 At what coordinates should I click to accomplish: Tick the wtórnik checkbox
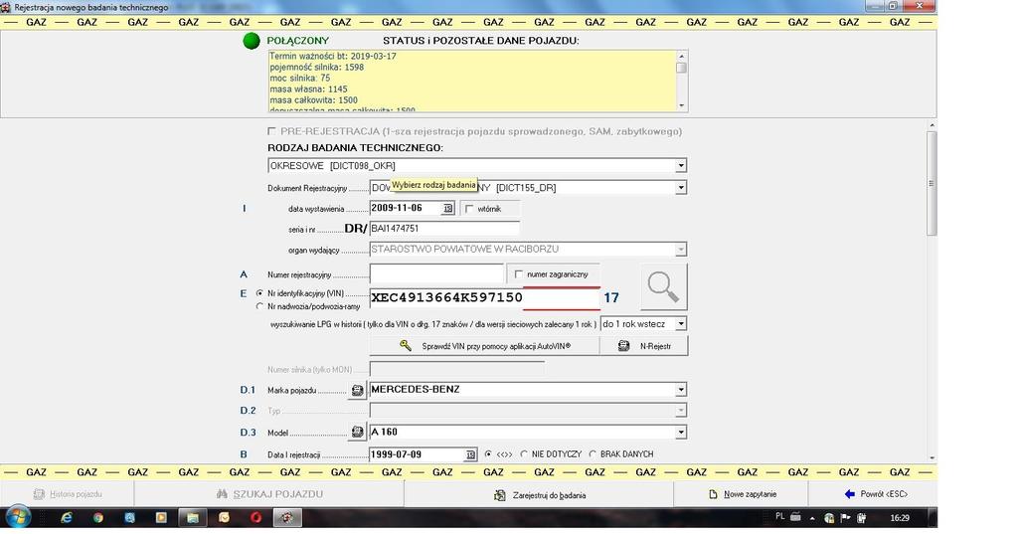tap(469, 209)
